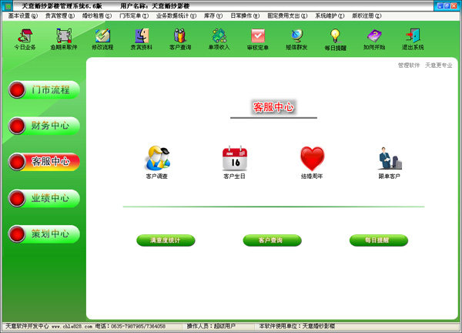Viewport: 462px width, 333px height.
Task: Click the 逾期未取件 toolbar icon
Action: pyautogui.click(x=64, y=37)
